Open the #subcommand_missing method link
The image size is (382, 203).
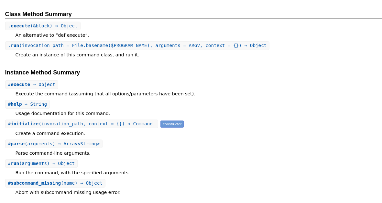[34, 183]
